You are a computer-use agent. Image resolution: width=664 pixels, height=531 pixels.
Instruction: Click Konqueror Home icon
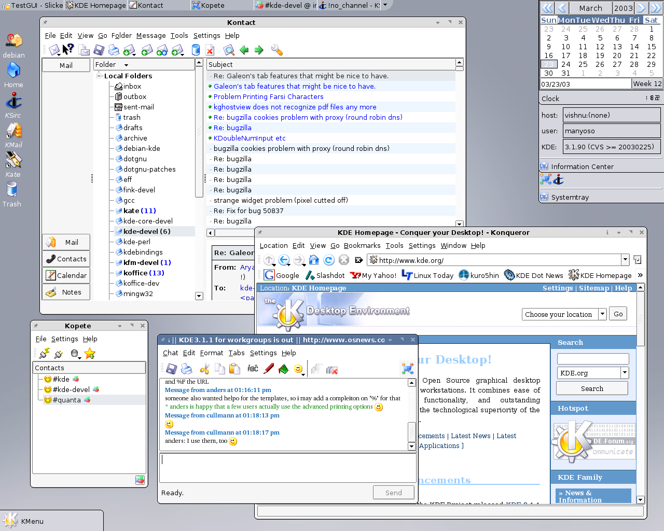click(x=314, y=260)
